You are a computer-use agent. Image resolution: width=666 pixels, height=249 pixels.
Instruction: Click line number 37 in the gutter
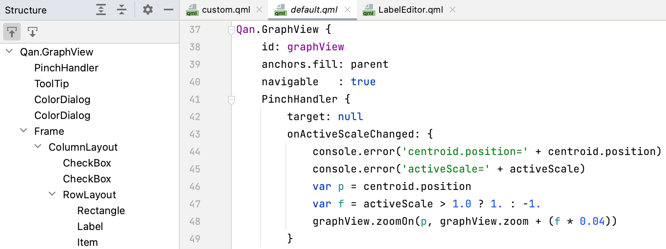tap(195, 30)
